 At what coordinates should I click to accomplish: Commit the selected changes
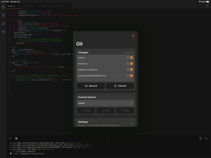point(120,86)
